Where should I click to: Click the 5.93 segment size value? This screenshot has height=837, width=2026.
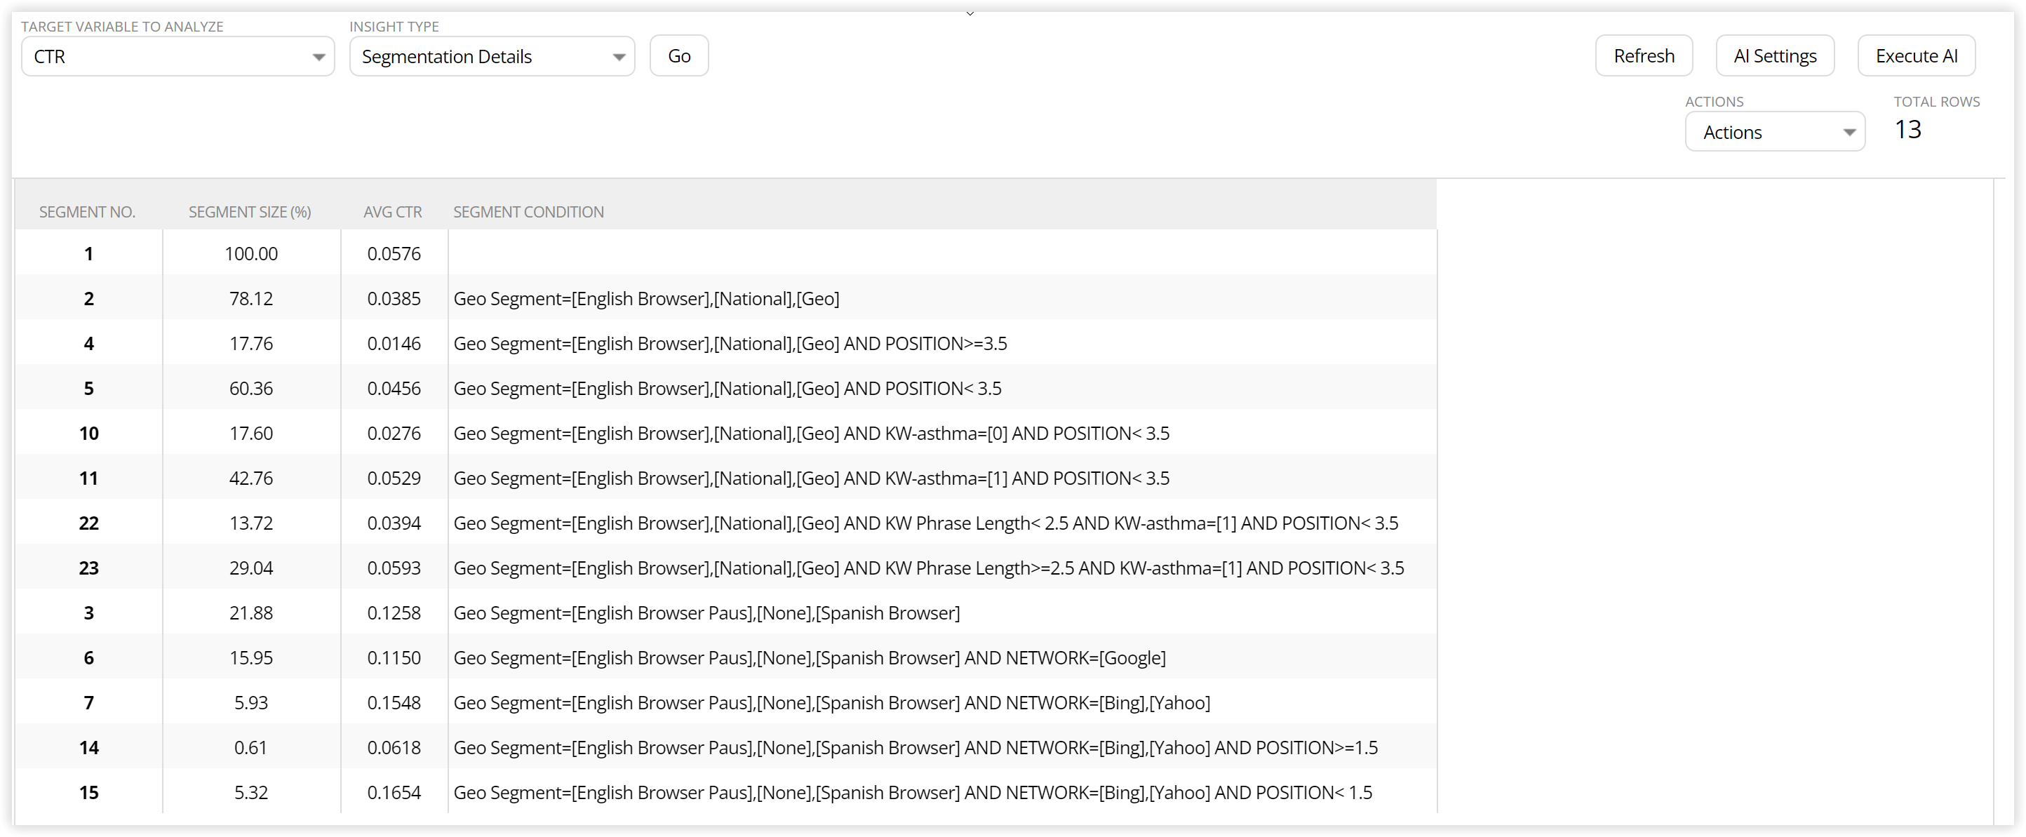251,702
